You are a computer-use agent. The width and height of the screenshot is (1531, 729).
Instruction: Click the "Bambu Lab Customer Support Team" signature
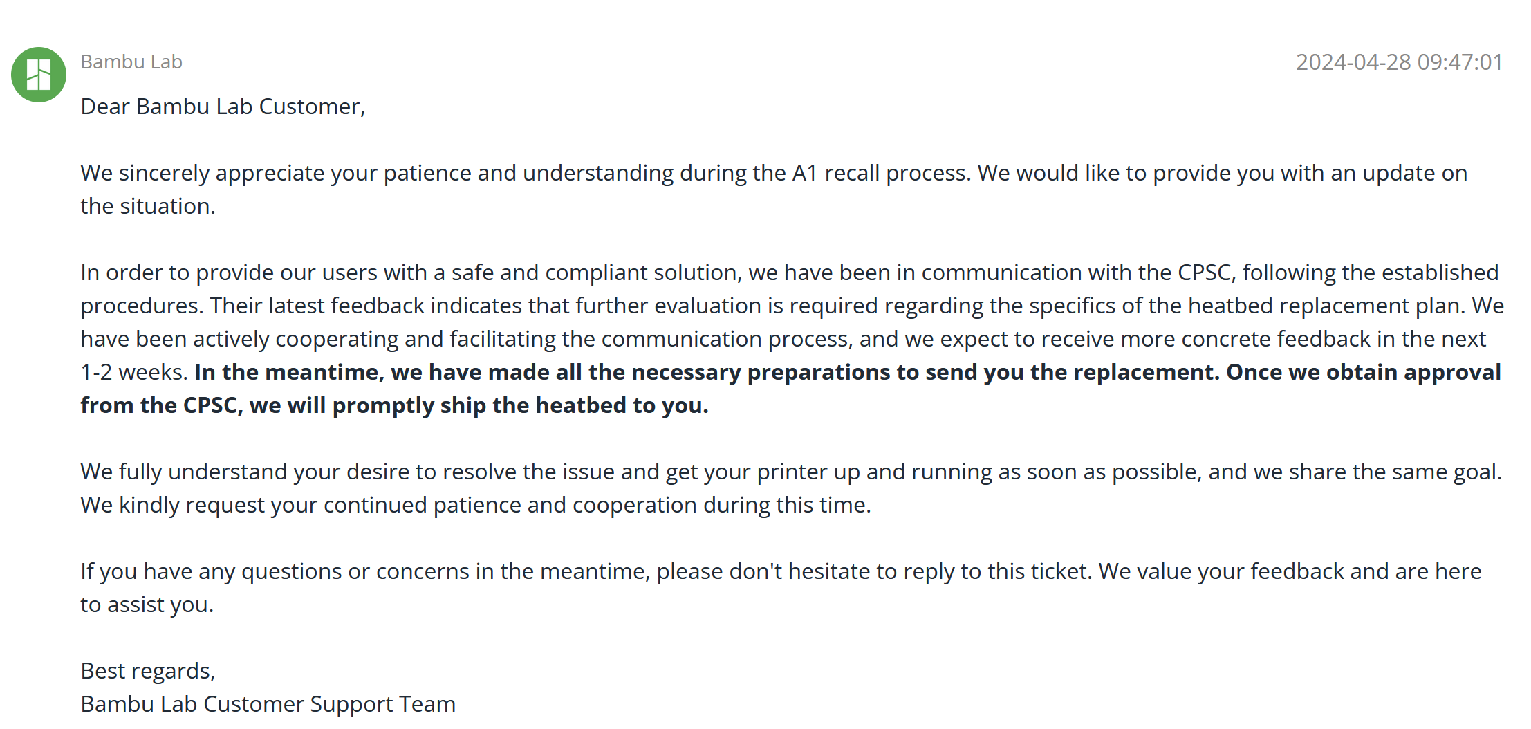pos(268,704)
